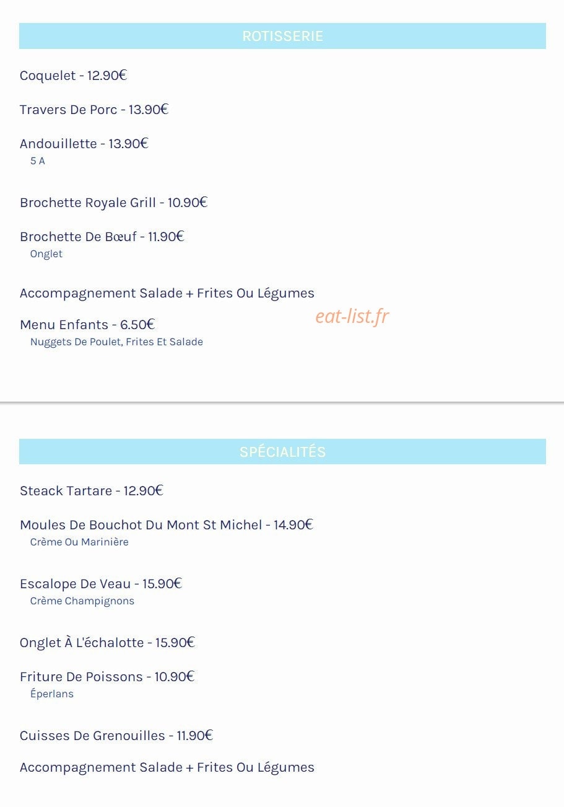The height and width of the screenshot is (807, 564).
Task: Click the 5 A note under Andouillette
Action: tap(38, 161)
